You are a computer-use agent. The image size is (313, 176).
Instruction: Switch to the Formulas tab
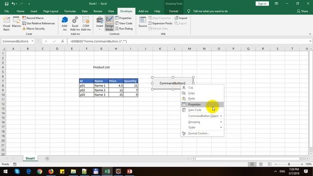[70, 11]
